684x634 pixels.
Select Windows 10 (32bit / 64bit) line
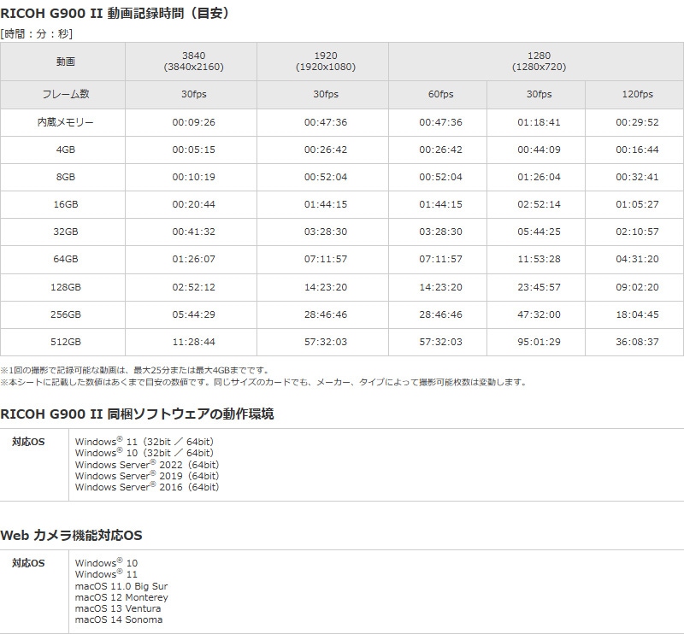[x=144, y=453]
